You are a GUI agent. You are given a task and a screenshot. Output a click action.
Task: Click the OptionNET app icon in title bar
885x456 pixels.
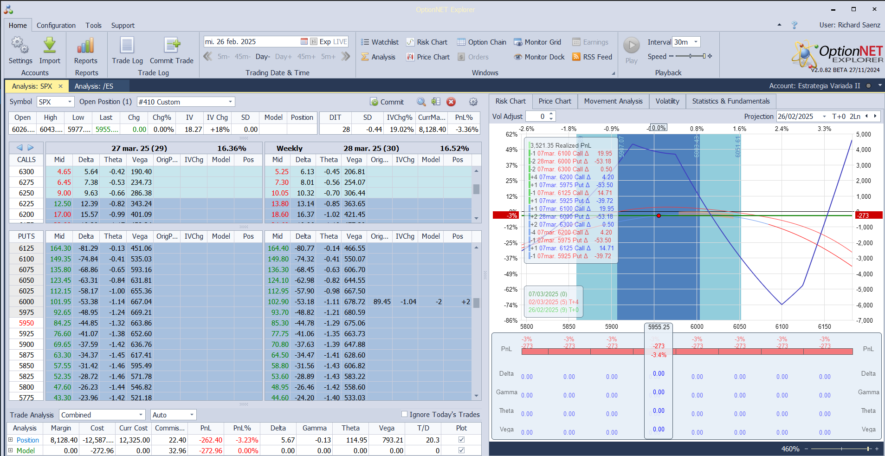click(8, 9)
